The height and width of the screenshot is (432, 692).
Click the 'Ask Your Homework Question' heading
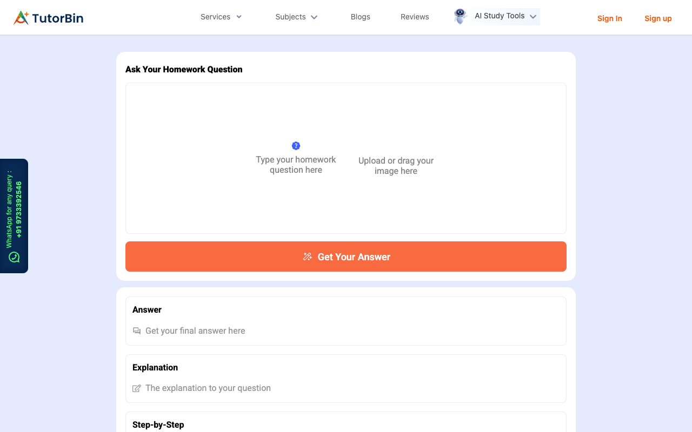(184, 69)
